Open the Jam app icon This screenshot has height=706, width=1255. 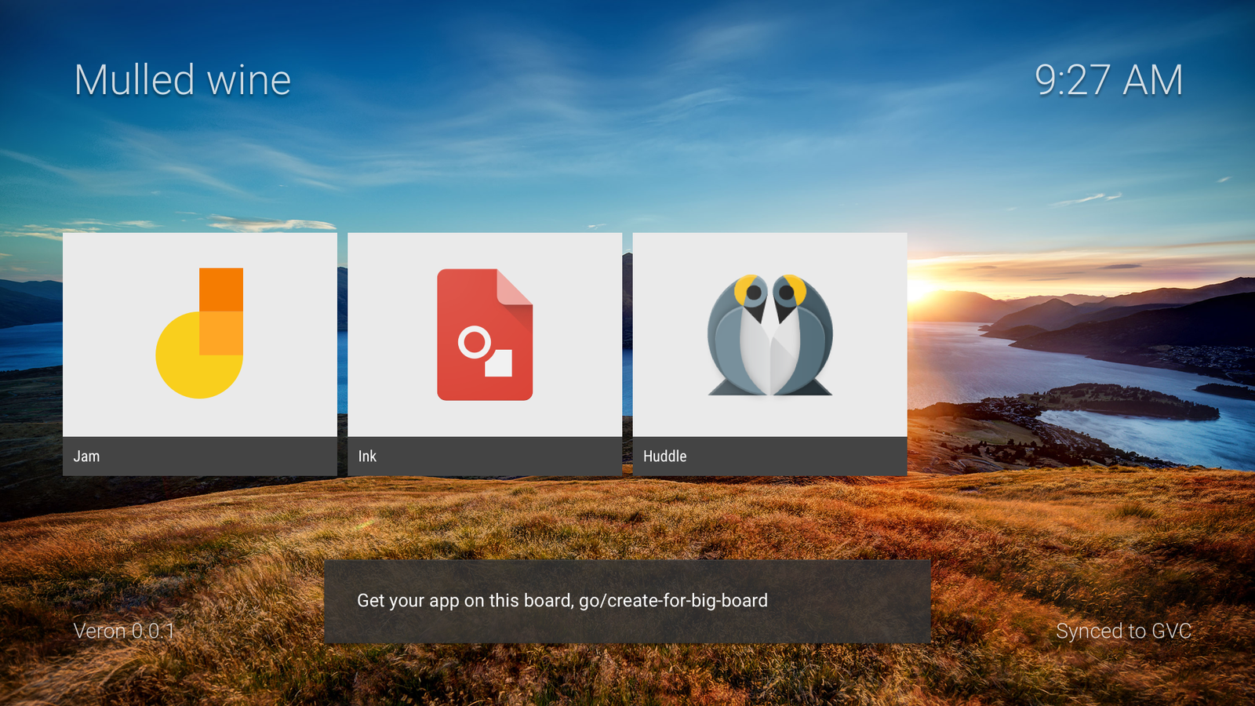(x=199, y=333)
